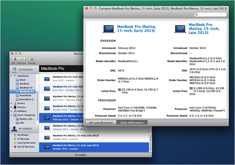The height and width of the screenshot is (165, 235).
Task: Click the Donate share icon
Action: [32, 59]
